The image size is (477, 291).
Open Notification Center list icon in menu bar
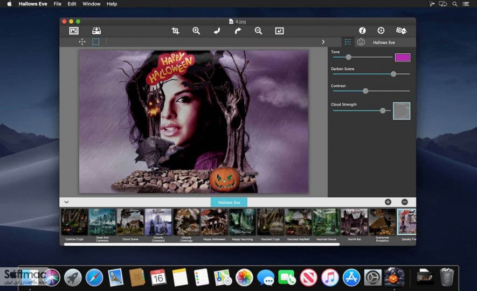[x=466, y=4]
